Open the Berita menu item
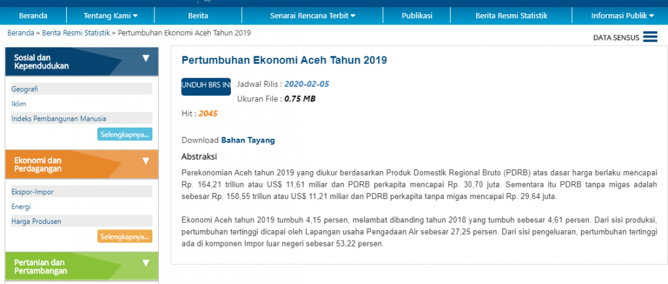The width and height of the screenshot is (668, 284). click(x=198, y=16)
